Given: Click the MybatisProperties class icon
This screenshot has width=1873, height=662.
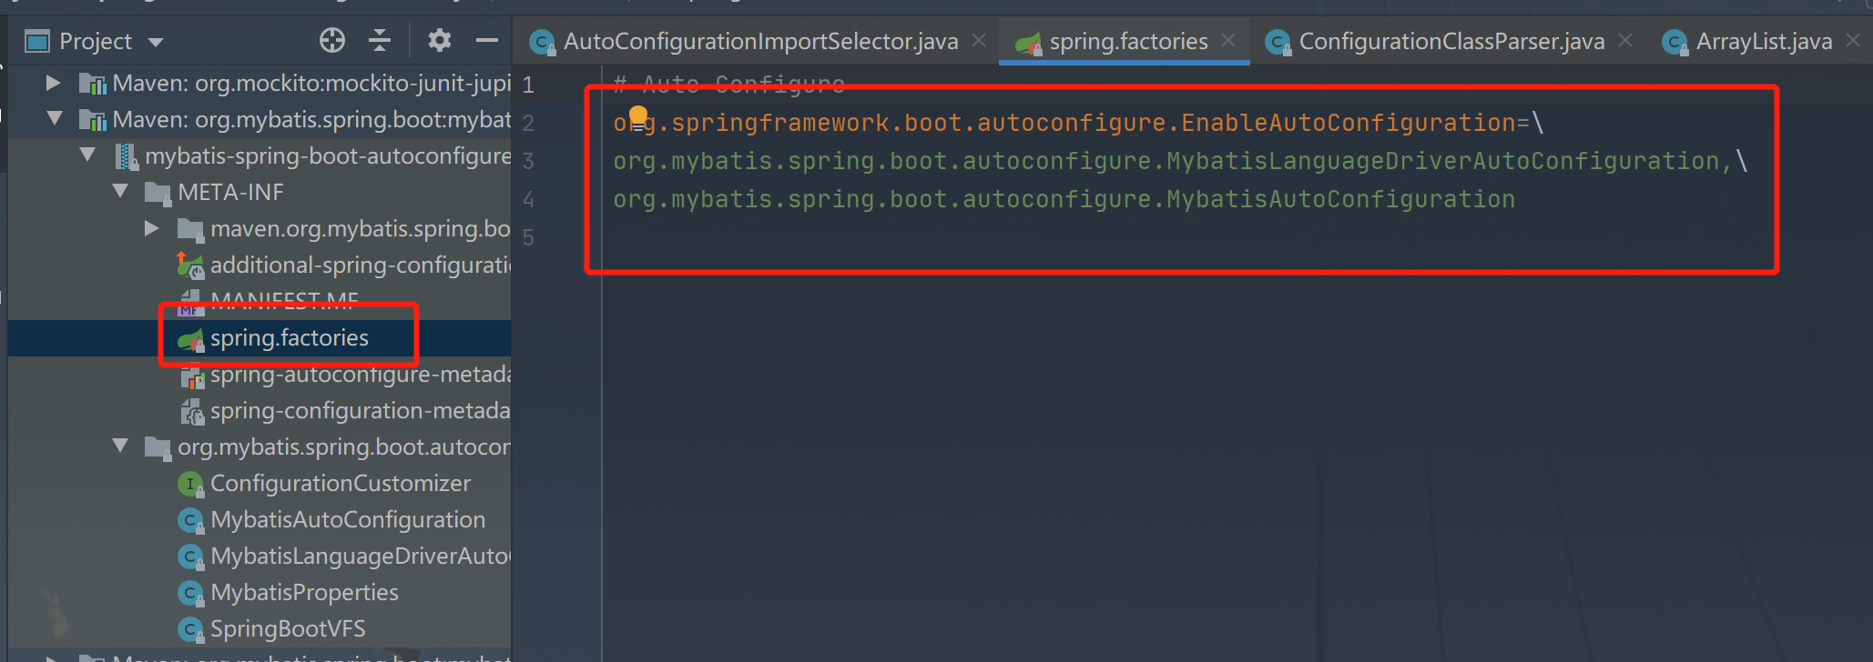Looking at the screenshot, I should coord(190,593).
